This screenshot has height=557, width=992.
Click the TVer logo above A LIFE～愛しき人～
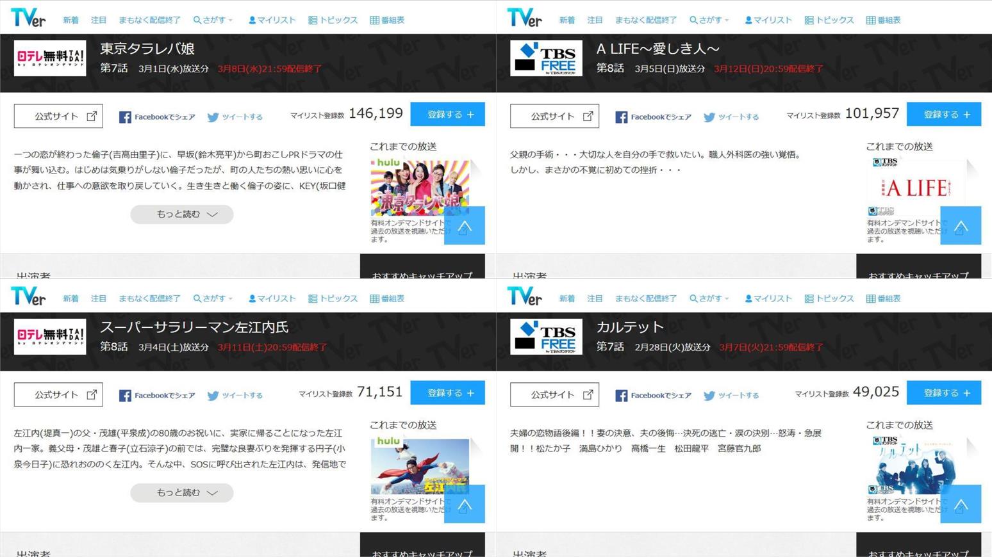click(x=524, y=17)
